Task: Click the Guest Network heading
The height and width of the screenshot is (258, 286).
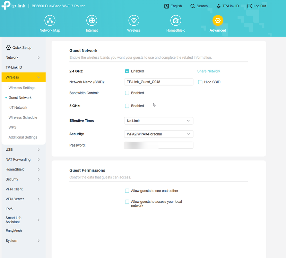Action: pyautogui.click(x=83, y=51)
